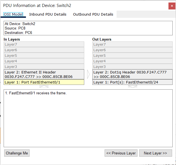Switch to the OSI Model tab
Image resolution: width=176 pixels, height=165 pixels.
tap(13, 14)
